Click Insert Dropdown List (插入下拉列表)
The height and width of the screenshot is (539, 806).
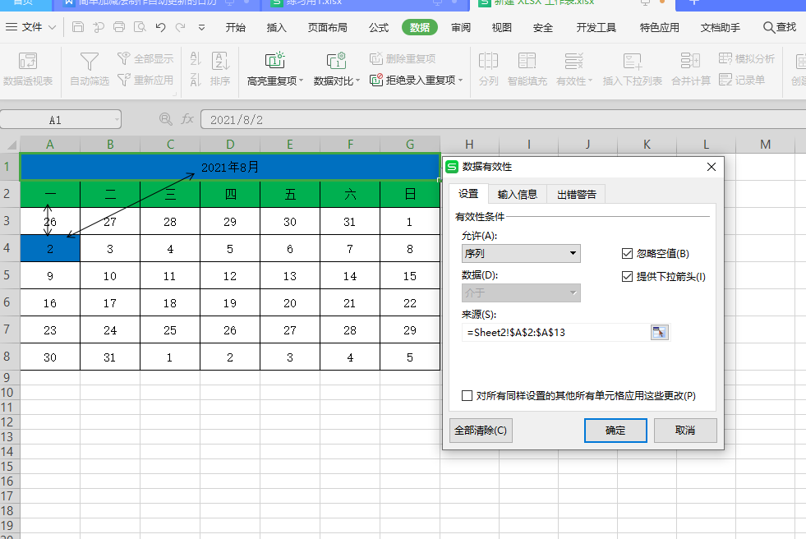(x=633, y=69)
